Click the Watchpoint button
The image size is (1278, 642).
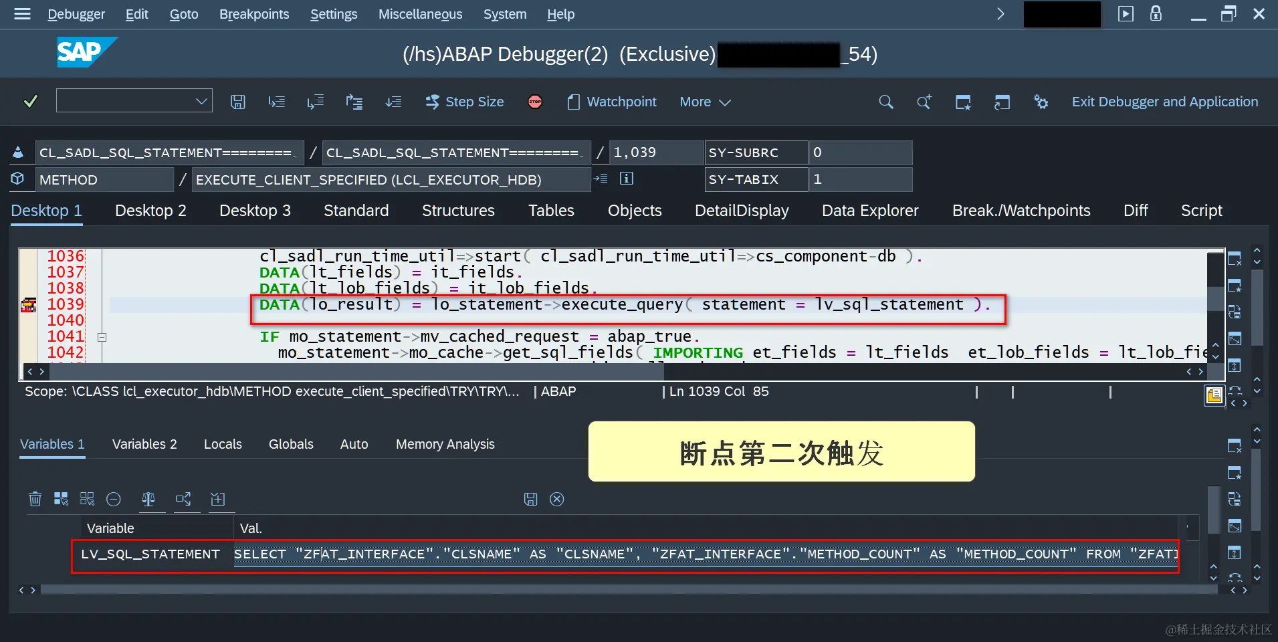pyautogui.click(x=612, y=102)
